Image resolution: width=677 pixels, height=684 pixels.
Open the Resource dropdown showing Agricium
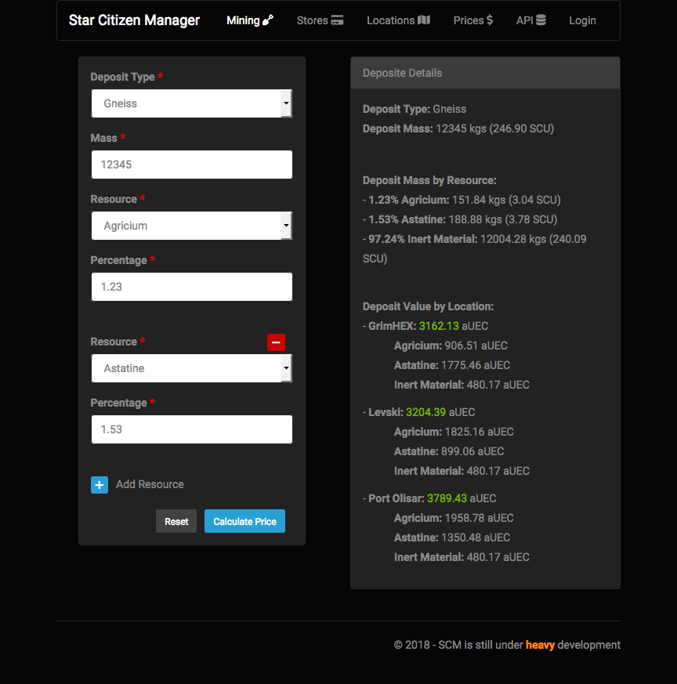pyautogui.click(x=191, y=226)
